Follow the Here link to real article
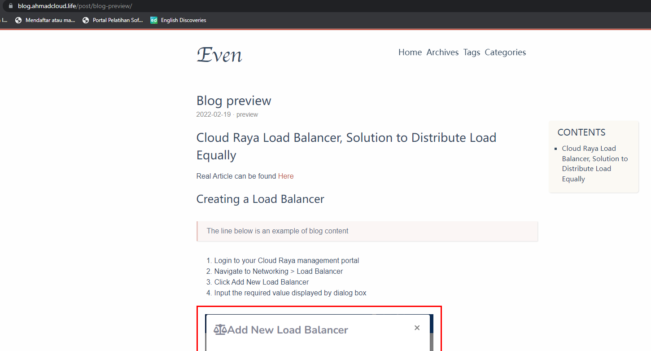The height and width of the screenshot is (351, 651). [286, 176]
